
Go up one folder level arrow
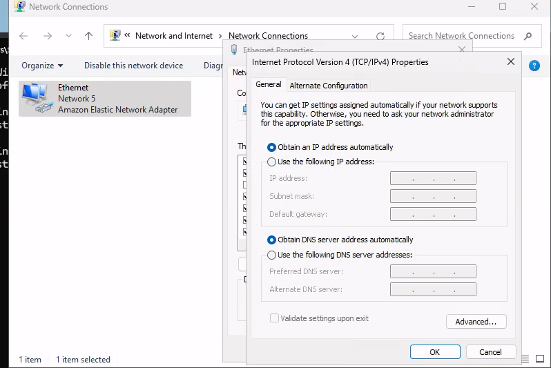[x=88, y=36]
